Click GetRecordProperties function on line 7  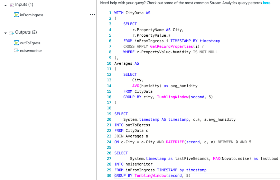(x=171, y=46)
